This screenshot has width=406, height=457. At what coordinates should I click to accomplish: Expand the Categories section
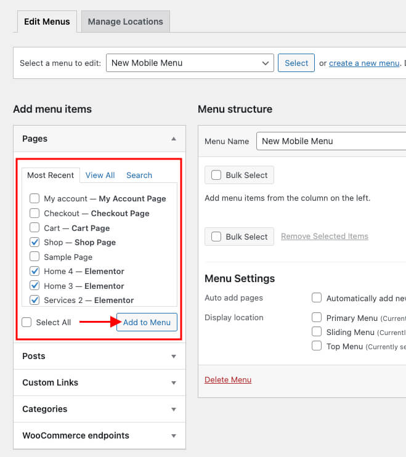174,410
